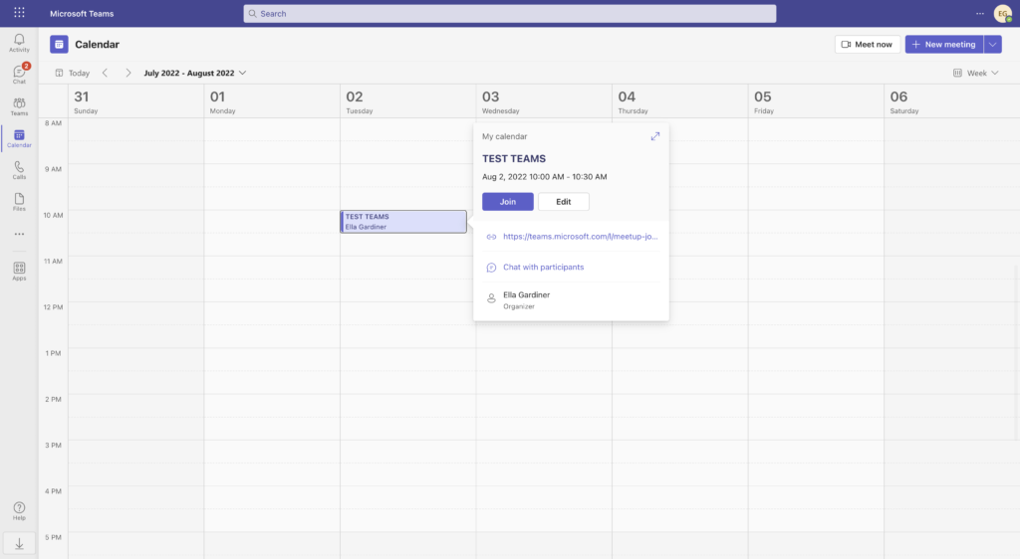Click the download desktop app icon

tap(20, 544)
